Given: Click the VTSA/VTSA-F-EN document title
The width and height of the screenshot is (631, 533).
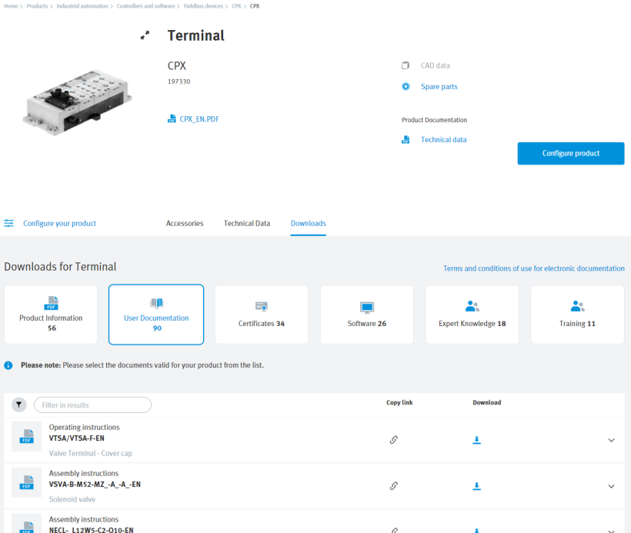Looking at the screenshot, I should click(76, 438).
